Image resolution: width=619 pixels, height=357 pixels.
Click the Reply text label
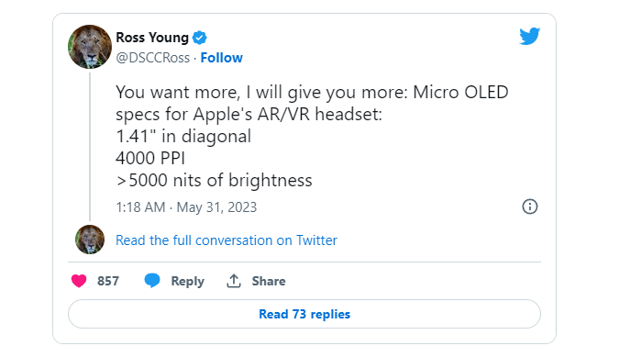[187, 281]
